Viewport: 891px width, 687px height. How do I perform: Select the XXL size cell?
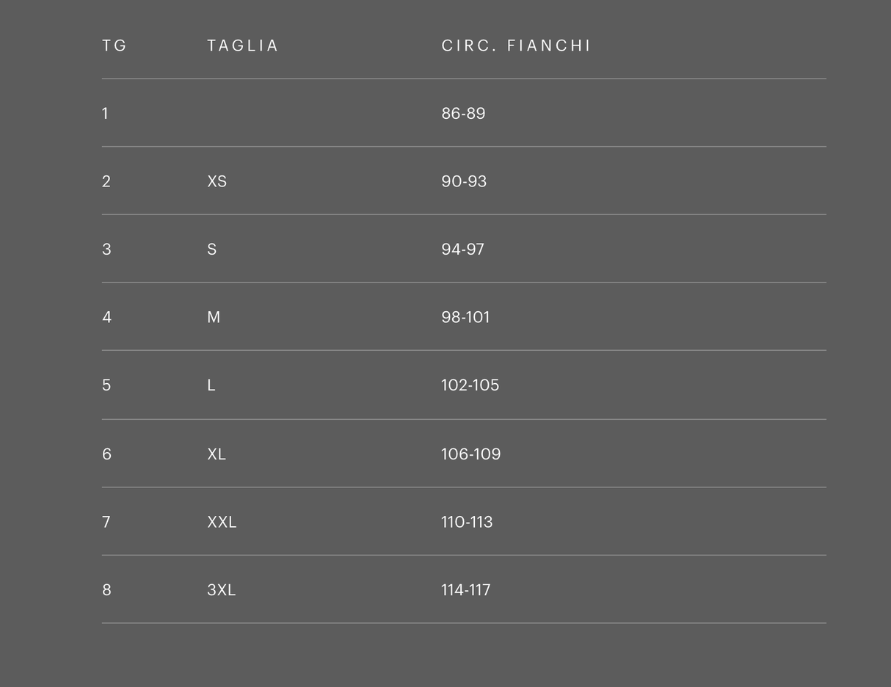(x=222, y=522)
